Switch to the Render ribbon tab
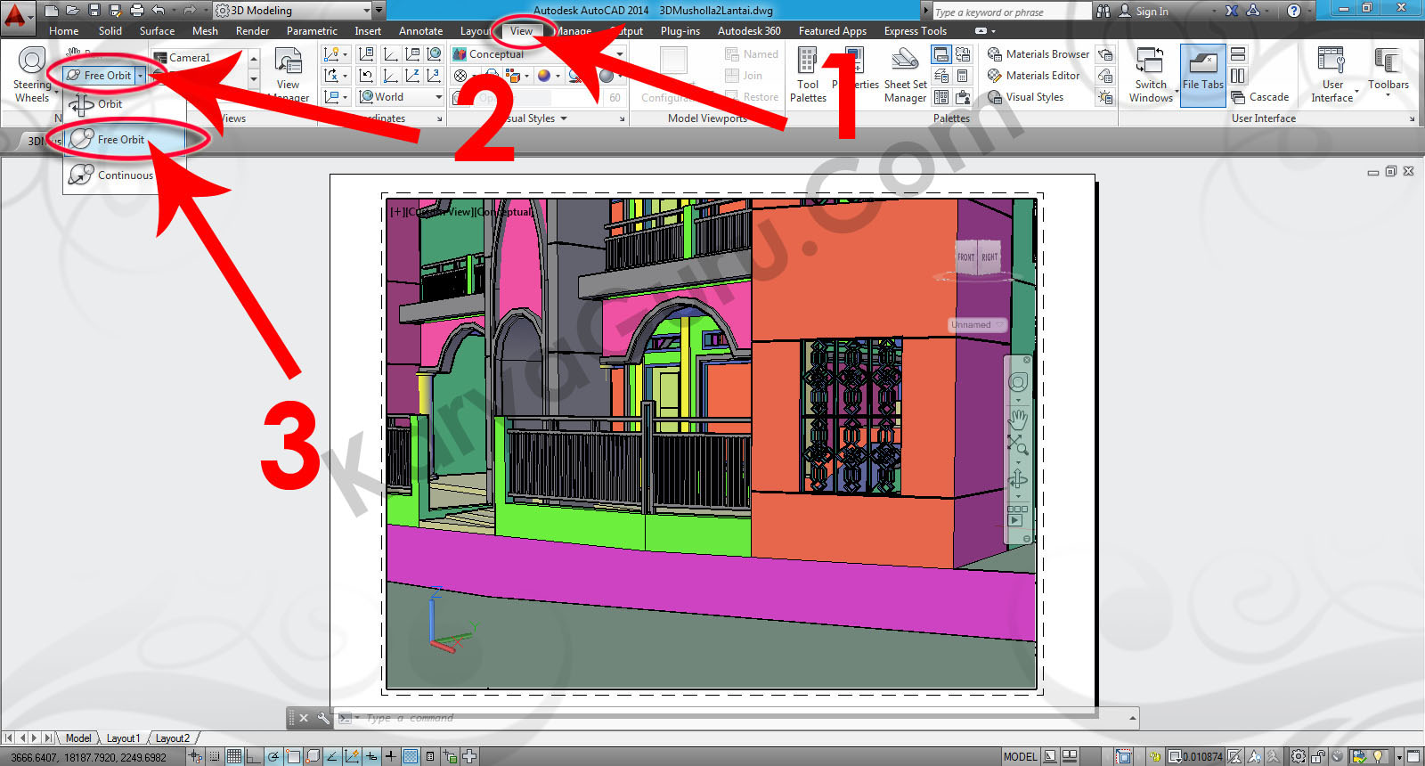 (252, 31)
